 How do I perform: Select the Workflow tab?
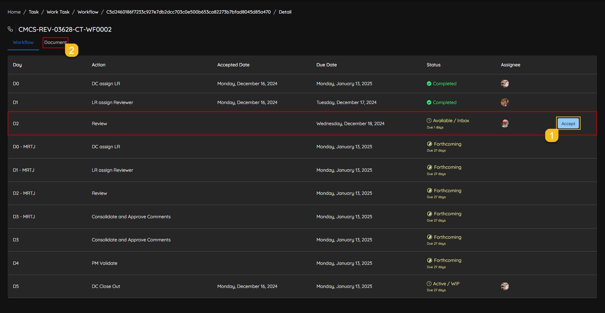pyautogui.click(x=23, y=42)
